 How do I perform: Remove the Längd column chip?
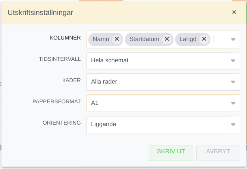click(204, 39)
